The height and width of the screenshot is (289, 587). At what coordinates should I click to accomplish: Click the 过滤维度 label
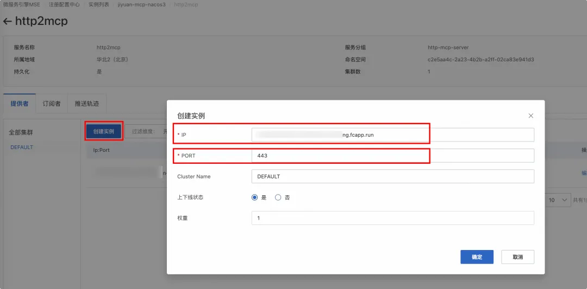pyautogui.click(x=143, y=131)
